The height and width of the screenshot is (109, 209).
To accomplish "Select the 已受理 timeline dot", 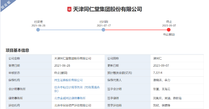I will [38, 30].
